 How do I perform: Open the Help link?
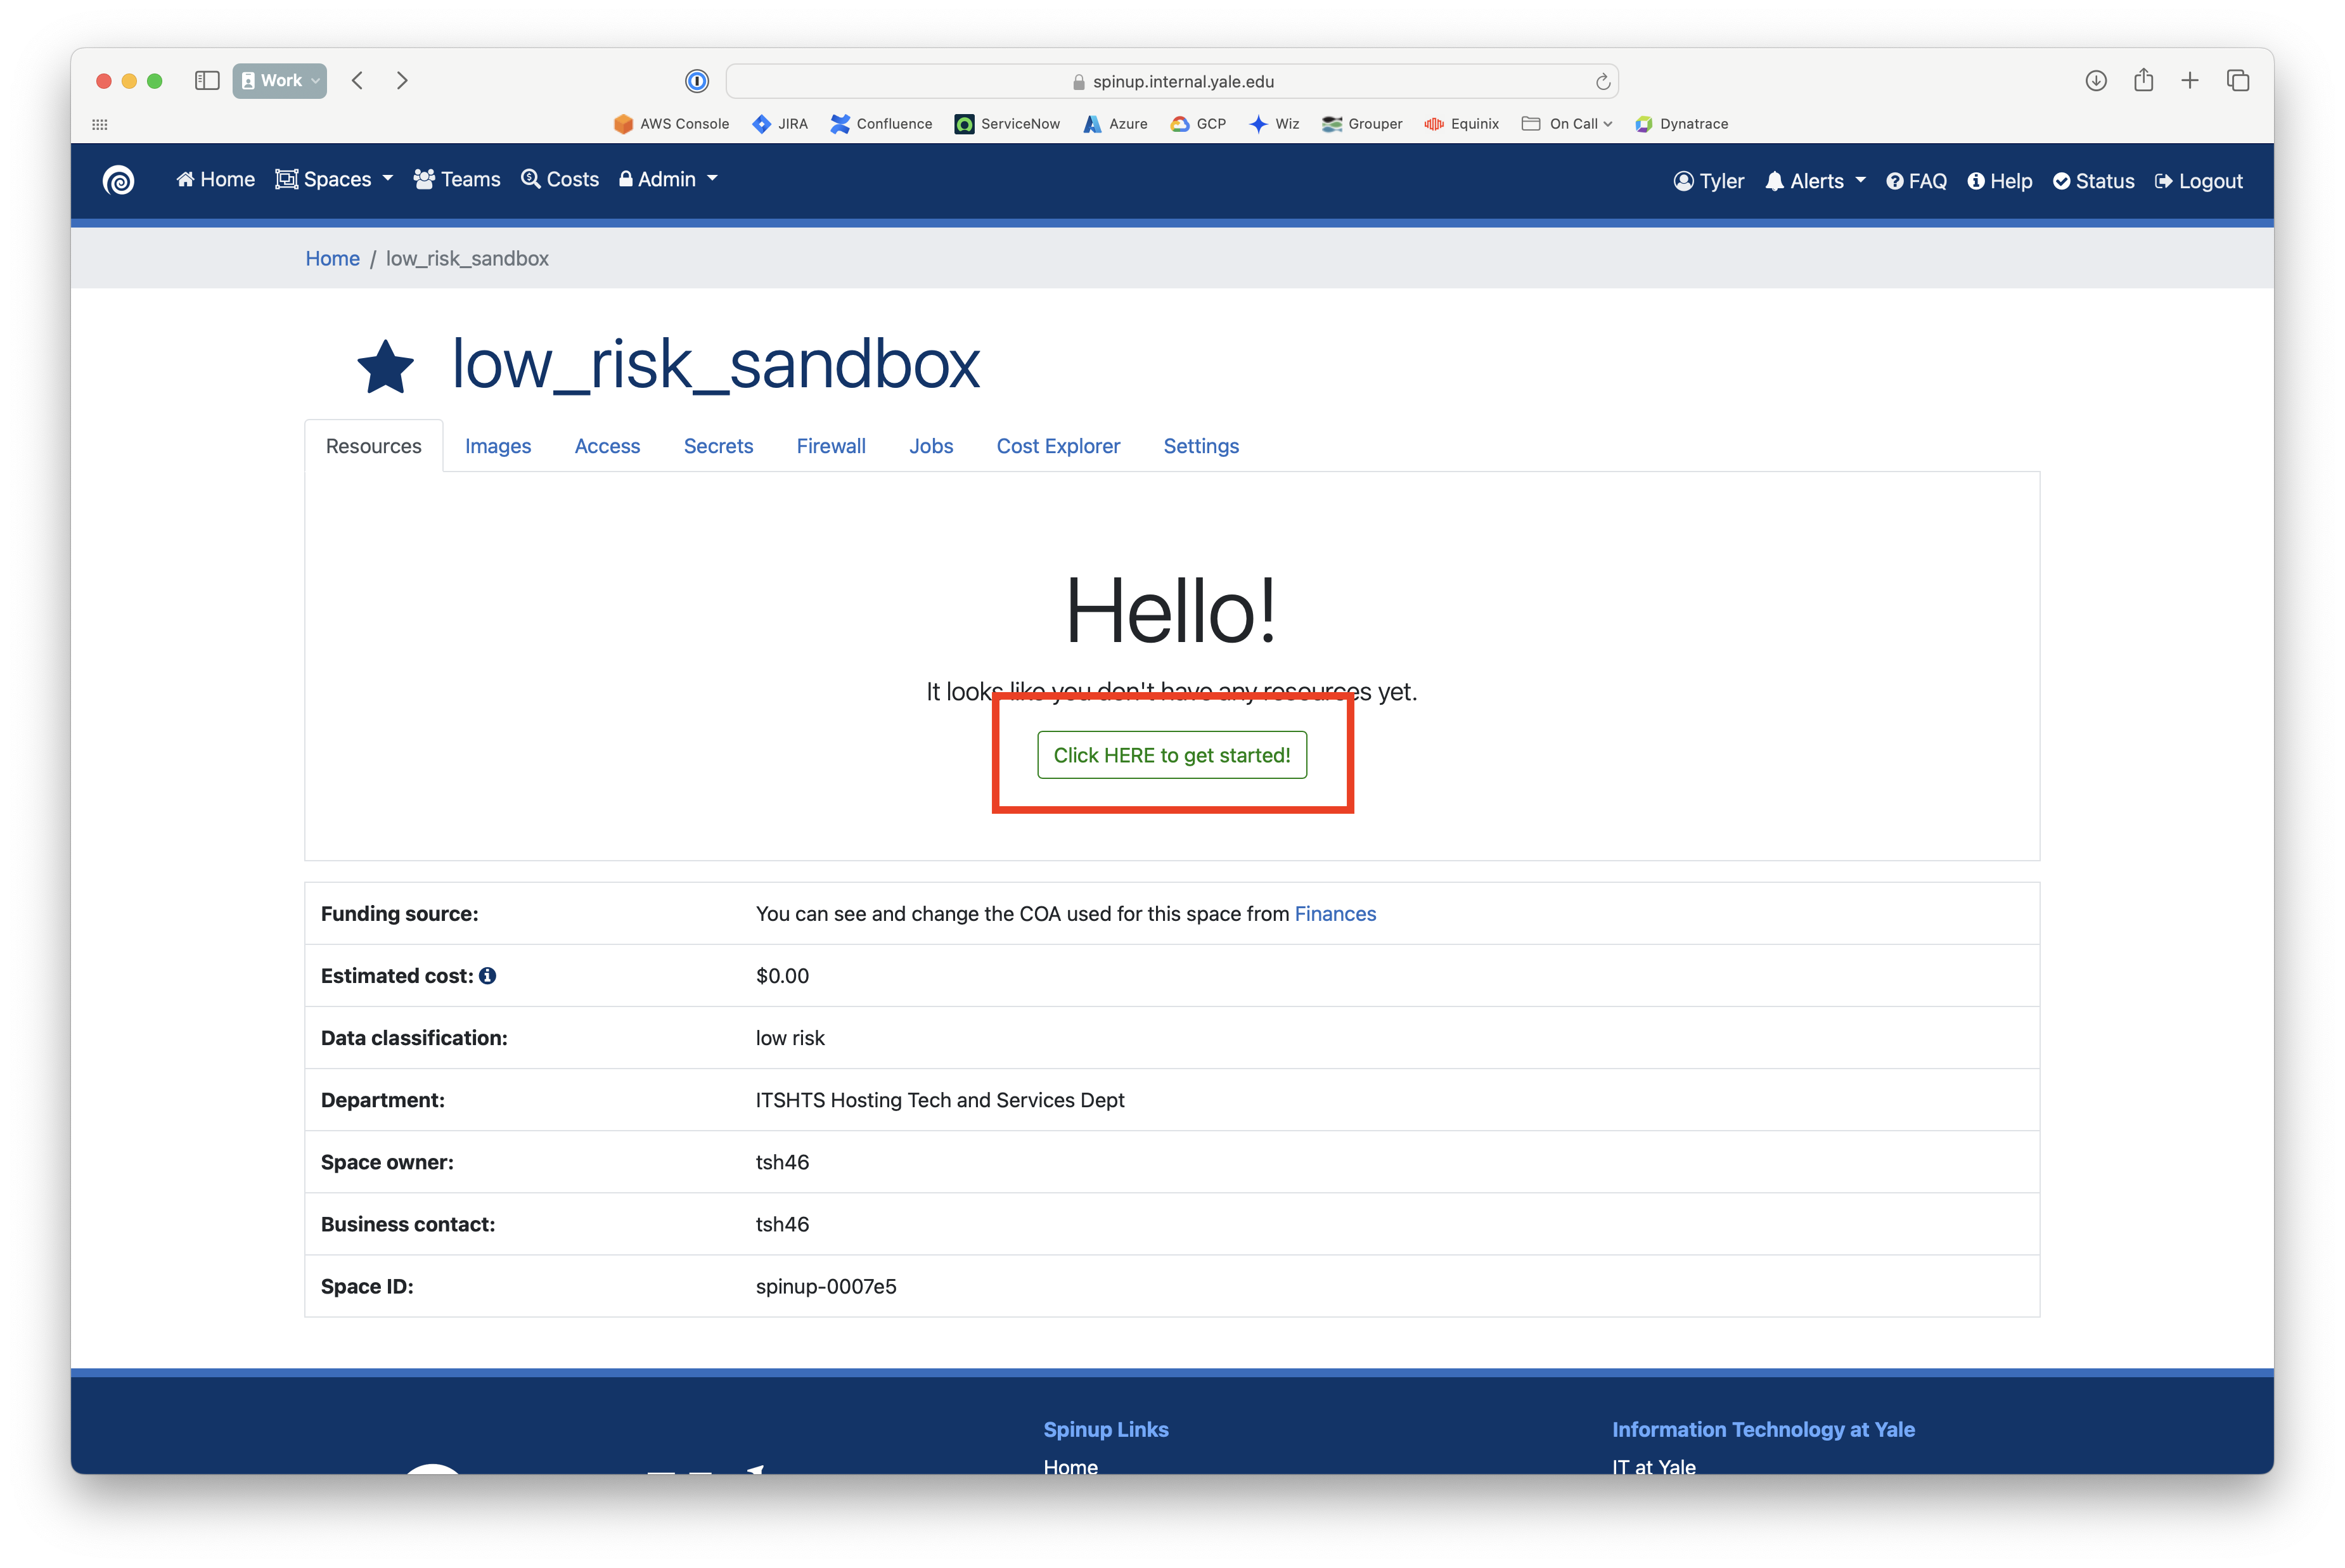pos(2000,181)
